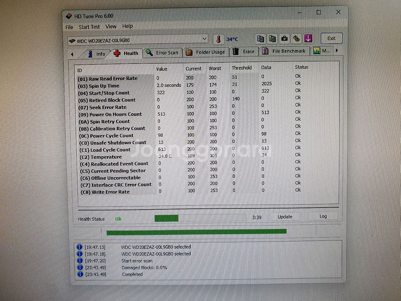Image resolution: width=401 pixels, height=301 pixels.
Task: Open the Help menu
Action: 128,26
